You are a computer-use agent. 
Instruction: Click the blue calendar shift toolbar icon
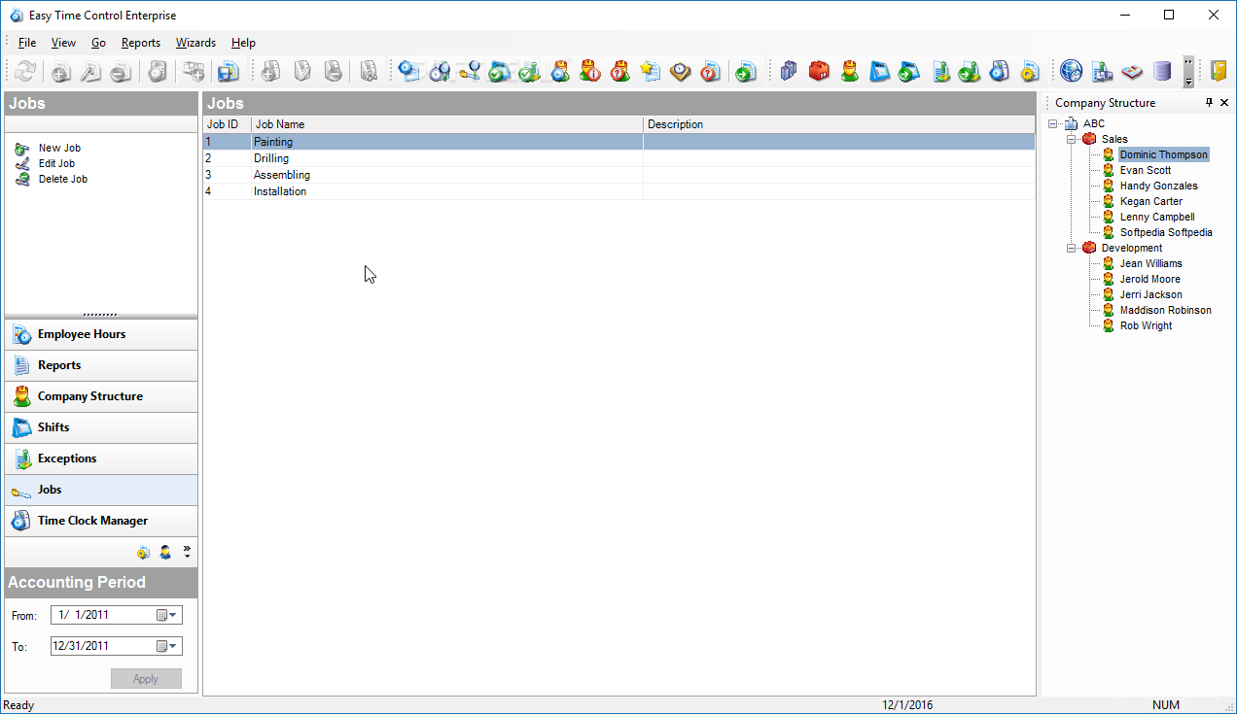[879, 71]
